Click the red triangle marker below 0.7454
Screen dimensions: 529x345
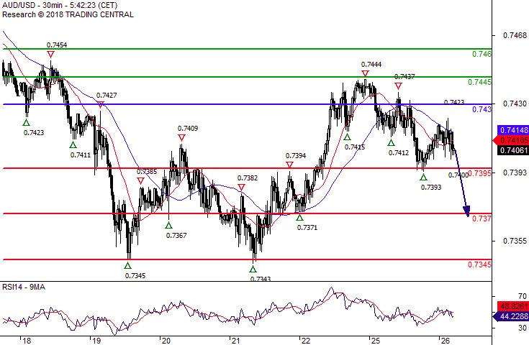click(x=50, y=54)
